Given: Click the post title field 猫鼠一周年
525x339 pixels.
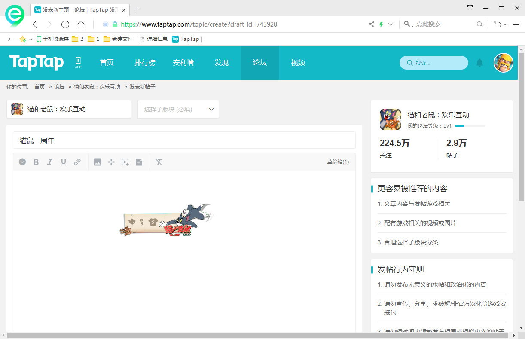Looking at the screenshot, I should pyautogui.click(x=184, y=140).
